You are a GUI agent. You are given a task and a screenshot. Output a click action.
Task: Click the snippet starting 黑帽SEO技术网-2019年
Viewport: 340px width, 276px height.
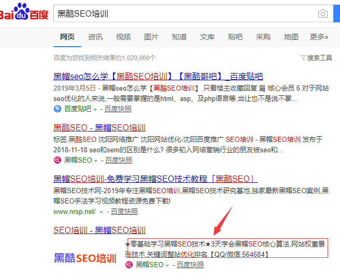pos(191,196)
